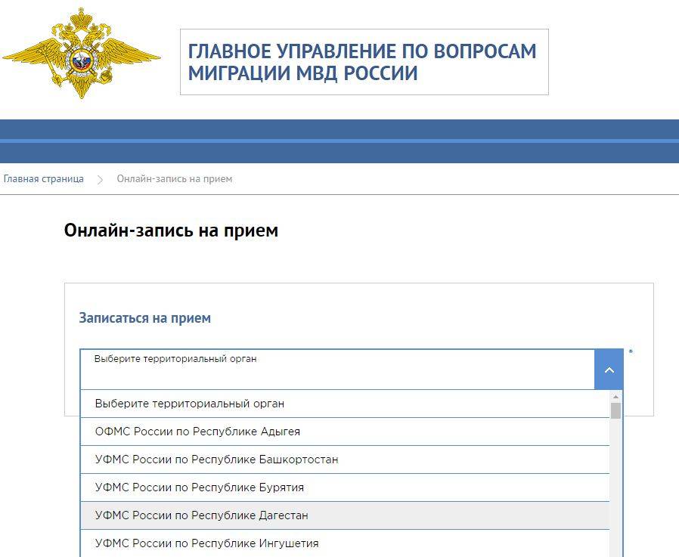Click the breadcrumb separator chevron icon
Screen dimensions: 679x557
click(100, 179)
